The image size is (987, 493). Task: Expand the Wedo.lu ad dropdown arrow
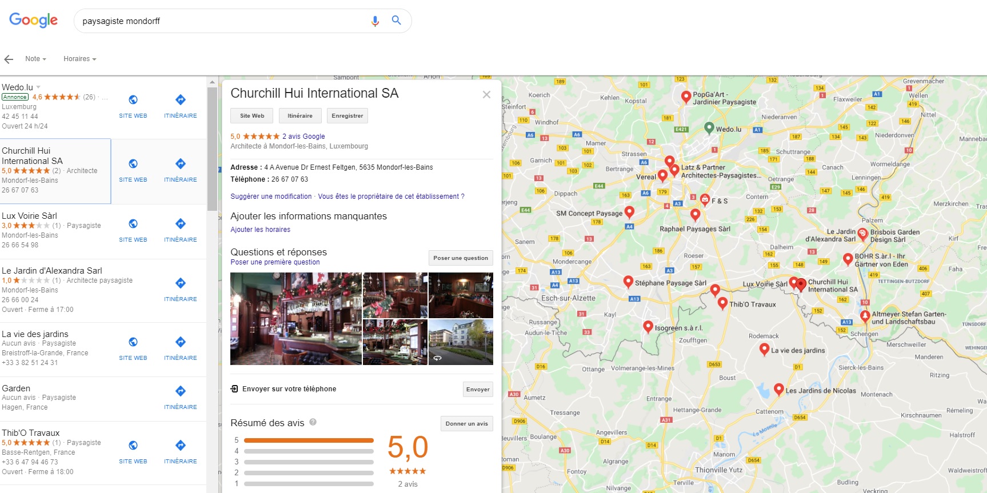[x=39, y=87]
